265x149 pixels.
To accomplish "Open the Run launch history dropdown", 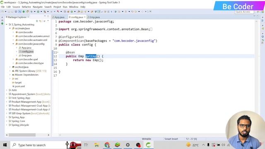I will 41,12.
